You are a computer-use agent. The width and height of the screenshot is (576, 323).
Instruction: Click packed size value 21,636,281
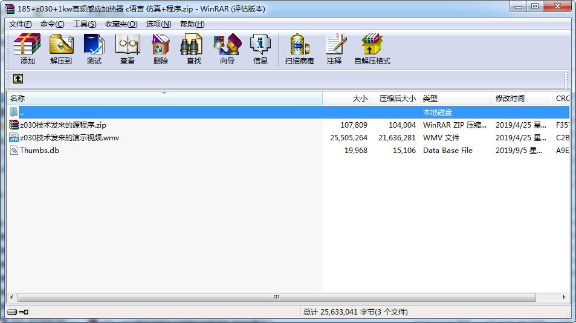click(x=397, y=138)
